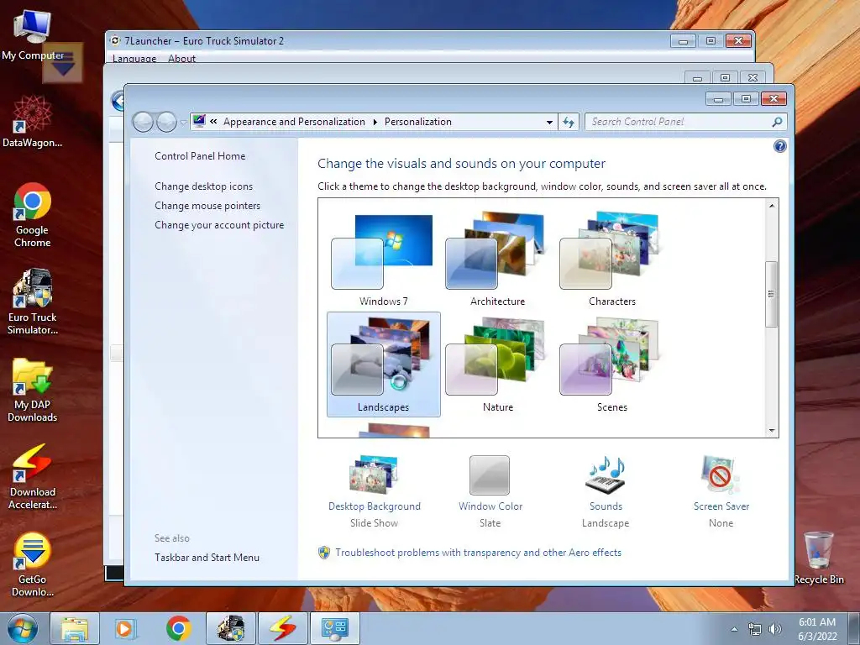Image resolution: width=860 pixels, height=645 pixels.
Task: Open the Sounds Landscape settings
Action: click(606, 491)
